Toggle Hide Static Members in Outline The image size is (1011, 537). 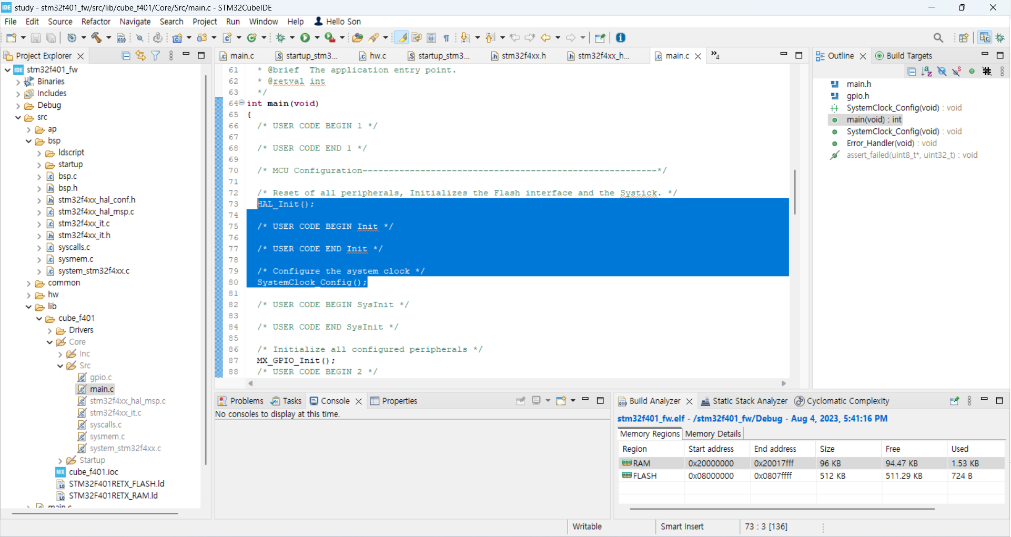click(957, 72)
